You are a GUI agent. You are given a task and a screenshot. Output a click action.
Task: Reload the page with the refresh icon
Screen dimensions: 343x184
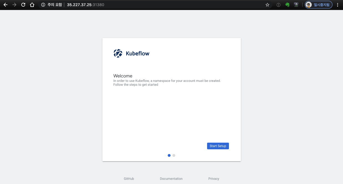(x=23, y=5)
